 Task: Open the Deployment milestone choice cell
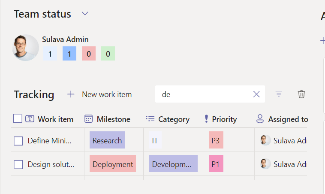(x=113, y=164)
